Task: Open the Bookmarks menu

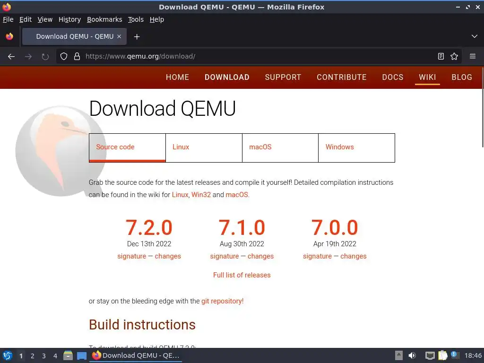Action: pos(104,19)
